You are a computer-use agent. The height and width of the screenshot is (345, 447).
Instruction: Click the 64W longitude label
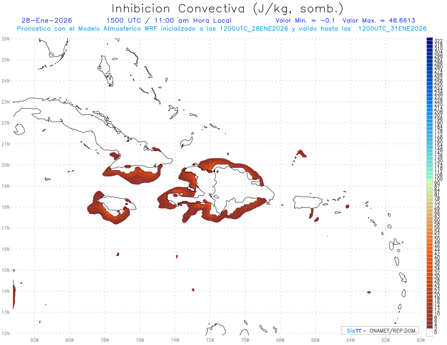350,339
